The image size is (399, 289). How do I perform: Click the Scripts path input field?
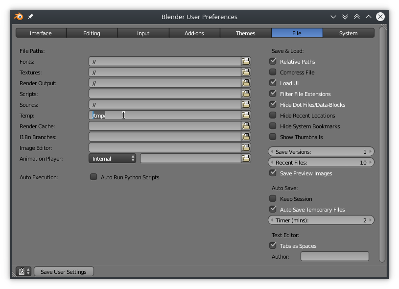(165, 94)
